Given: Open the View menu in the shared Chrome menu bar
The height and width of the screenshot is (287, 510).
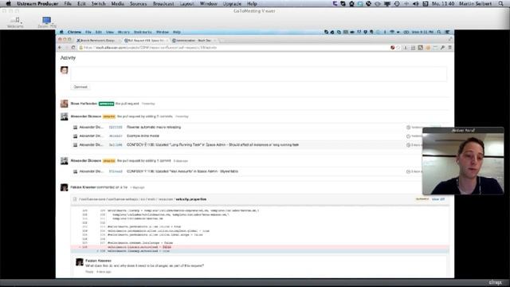Looking at the screenshot, I should click(110, 32).
